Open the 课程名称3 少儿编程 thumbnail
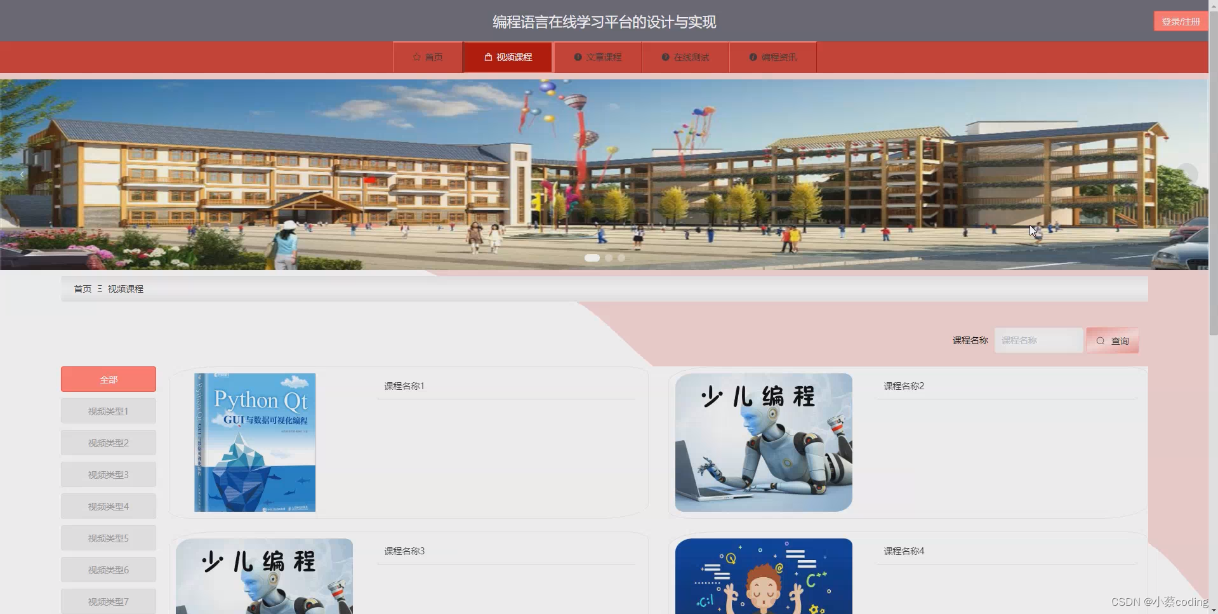 pos(264,576)
